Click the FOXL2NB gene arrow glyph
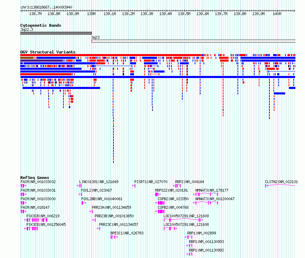 pos(84,203)
